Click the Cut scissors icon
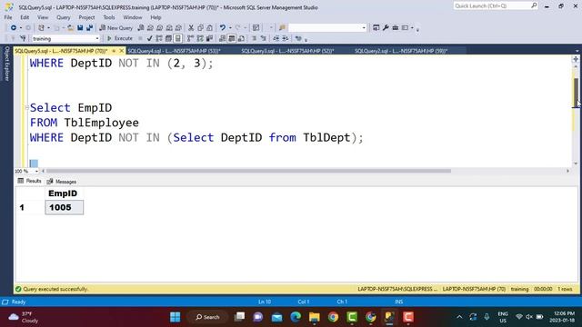This screenshot has width=582, height=327. [x=191, y=28]
